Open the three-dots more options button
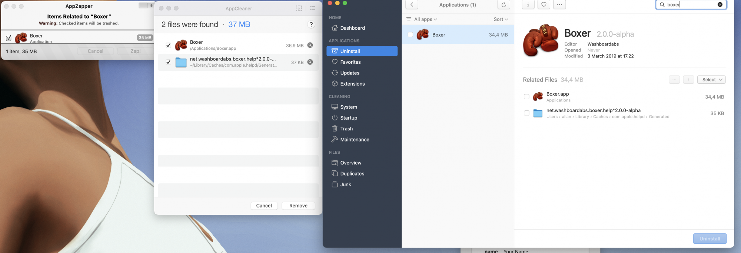The height and width of the screenshot is (253, 741). coord(559,5)
